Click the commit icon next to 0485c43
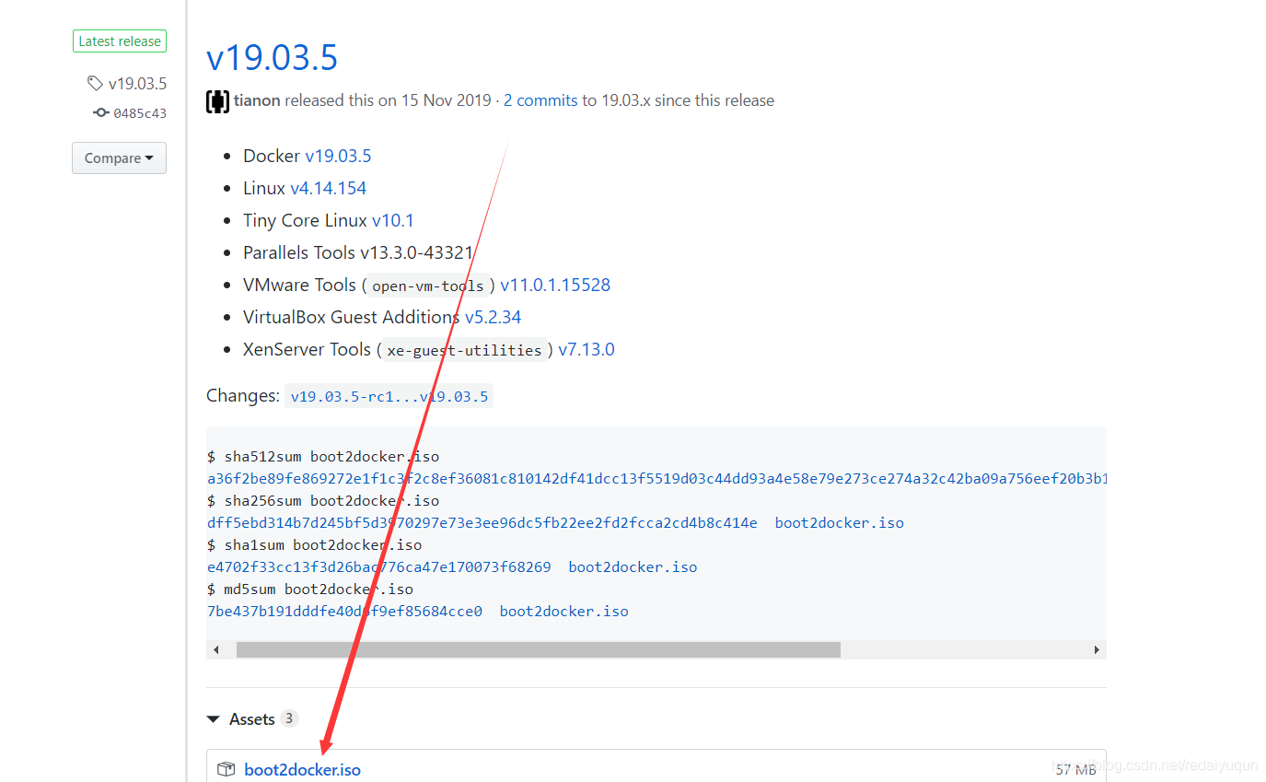The width and height of the screenshot is (1266, 782). (101, 112)
